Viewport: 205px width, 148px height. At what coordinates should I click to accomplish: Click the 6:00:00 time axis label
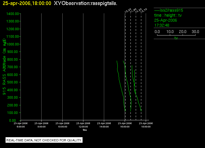pos(21,127)
